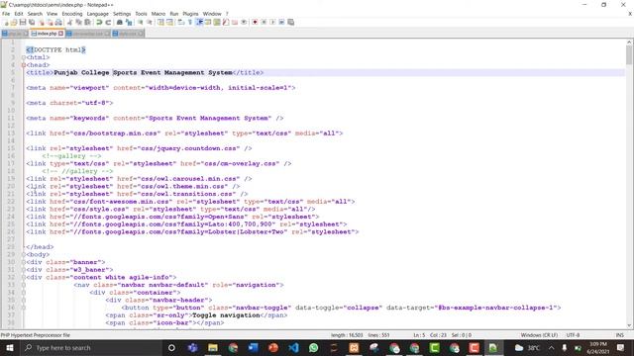Collapse the body tag fold marker
This screenshot has width=634, height=356.
[24, 254]
